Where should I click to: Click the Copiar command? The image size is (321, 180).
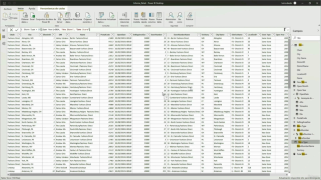tap(14, 18)
